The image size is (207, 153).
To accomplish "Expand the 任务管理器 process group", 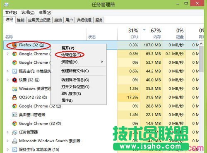I will pos(7,132).
